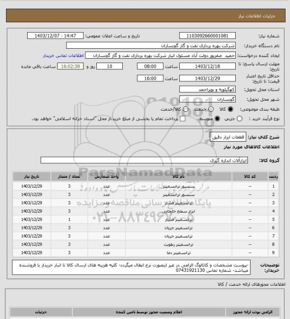Screen dimensions: 290x319
Task: Select row 8 item ترانسمیتر رطوبت
Action: click(x=179, y=244)
